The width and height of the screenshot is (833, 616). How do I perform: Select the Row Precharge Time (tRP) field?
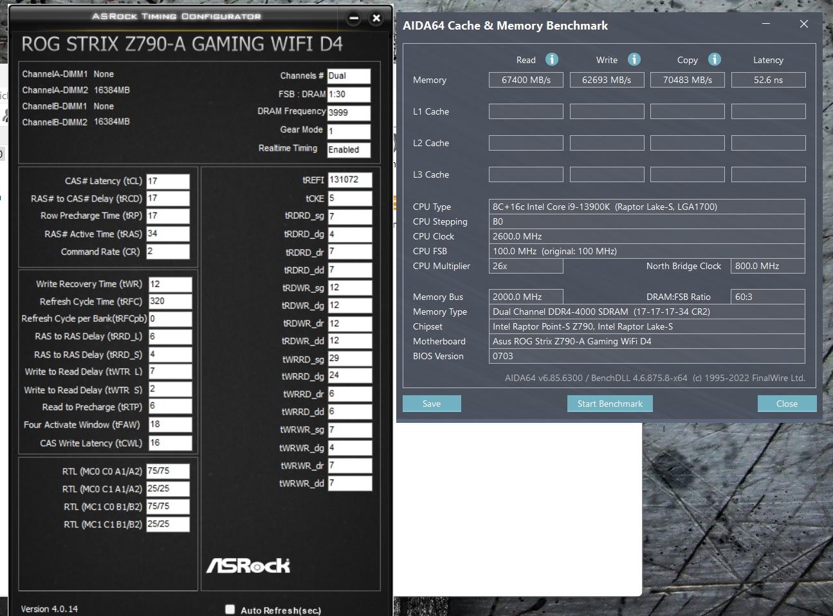pyautogui.click(x=168, y=216)
